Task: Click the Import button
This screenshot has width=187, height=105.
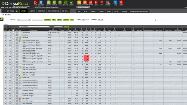Action: coord(93,11)
